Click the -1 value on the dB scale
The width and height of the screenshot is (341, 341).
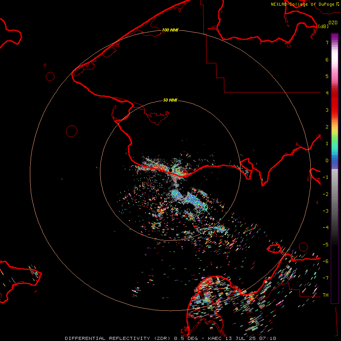325,177
